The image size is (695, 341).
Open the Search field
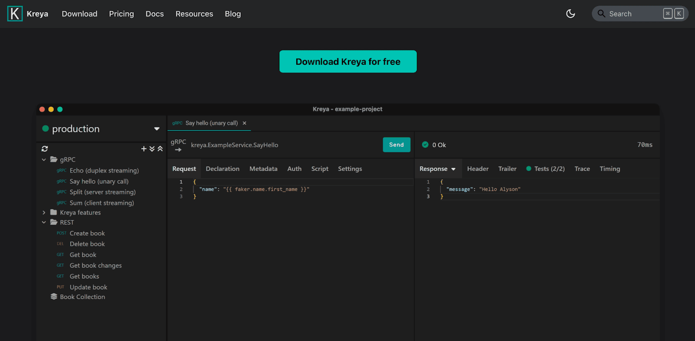coord(640,14)
